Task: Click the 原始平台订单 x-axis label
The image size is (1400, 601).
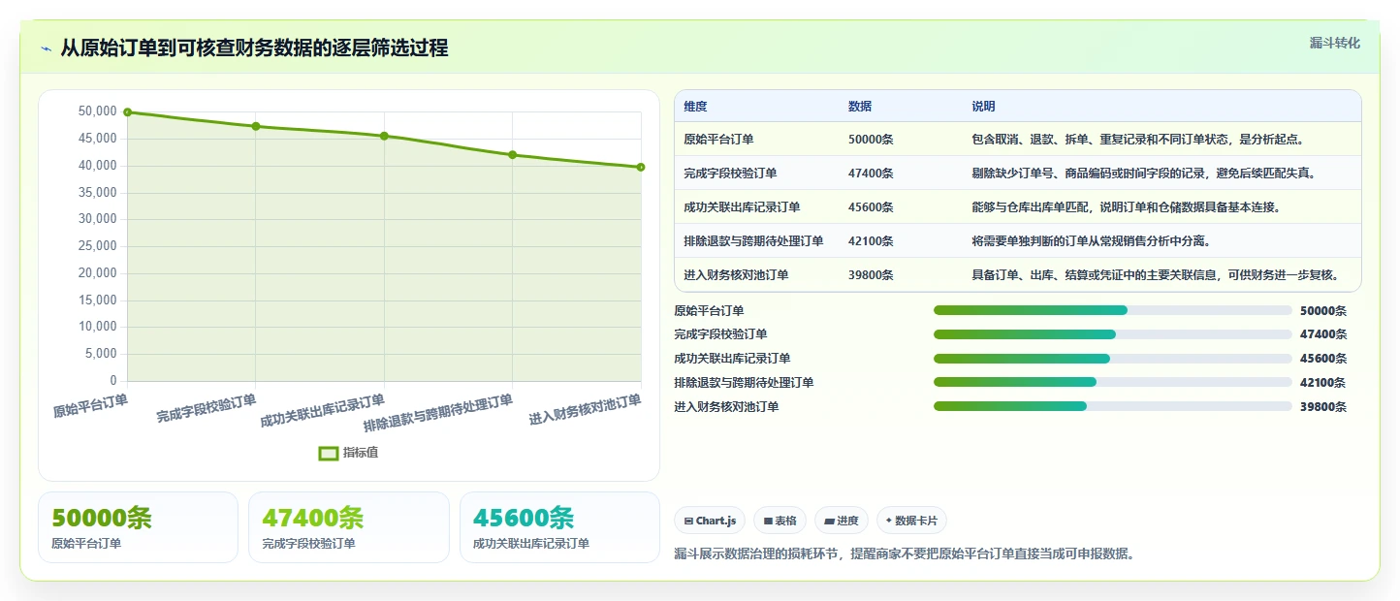Action: tap(90, 404)
